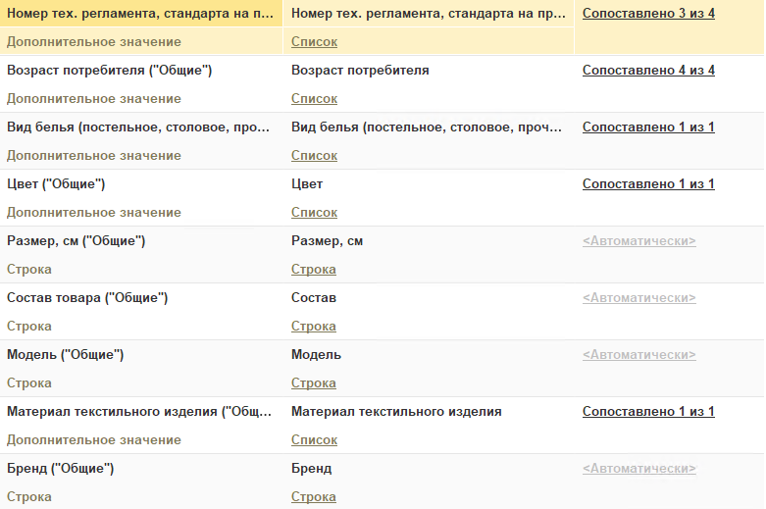Click "<Автоматически>" in the Бренд row
This screenshot has width=766, height=509.
(639, 469)
